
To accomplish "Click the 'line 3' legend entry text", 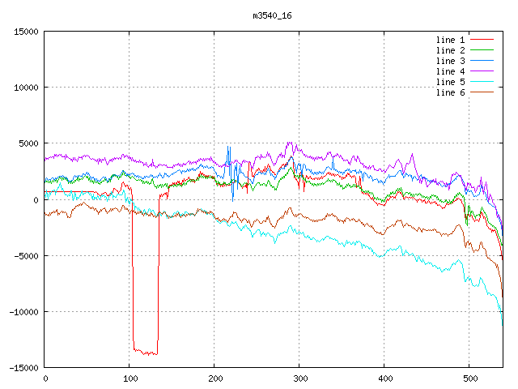I will [x=450, y=61].
